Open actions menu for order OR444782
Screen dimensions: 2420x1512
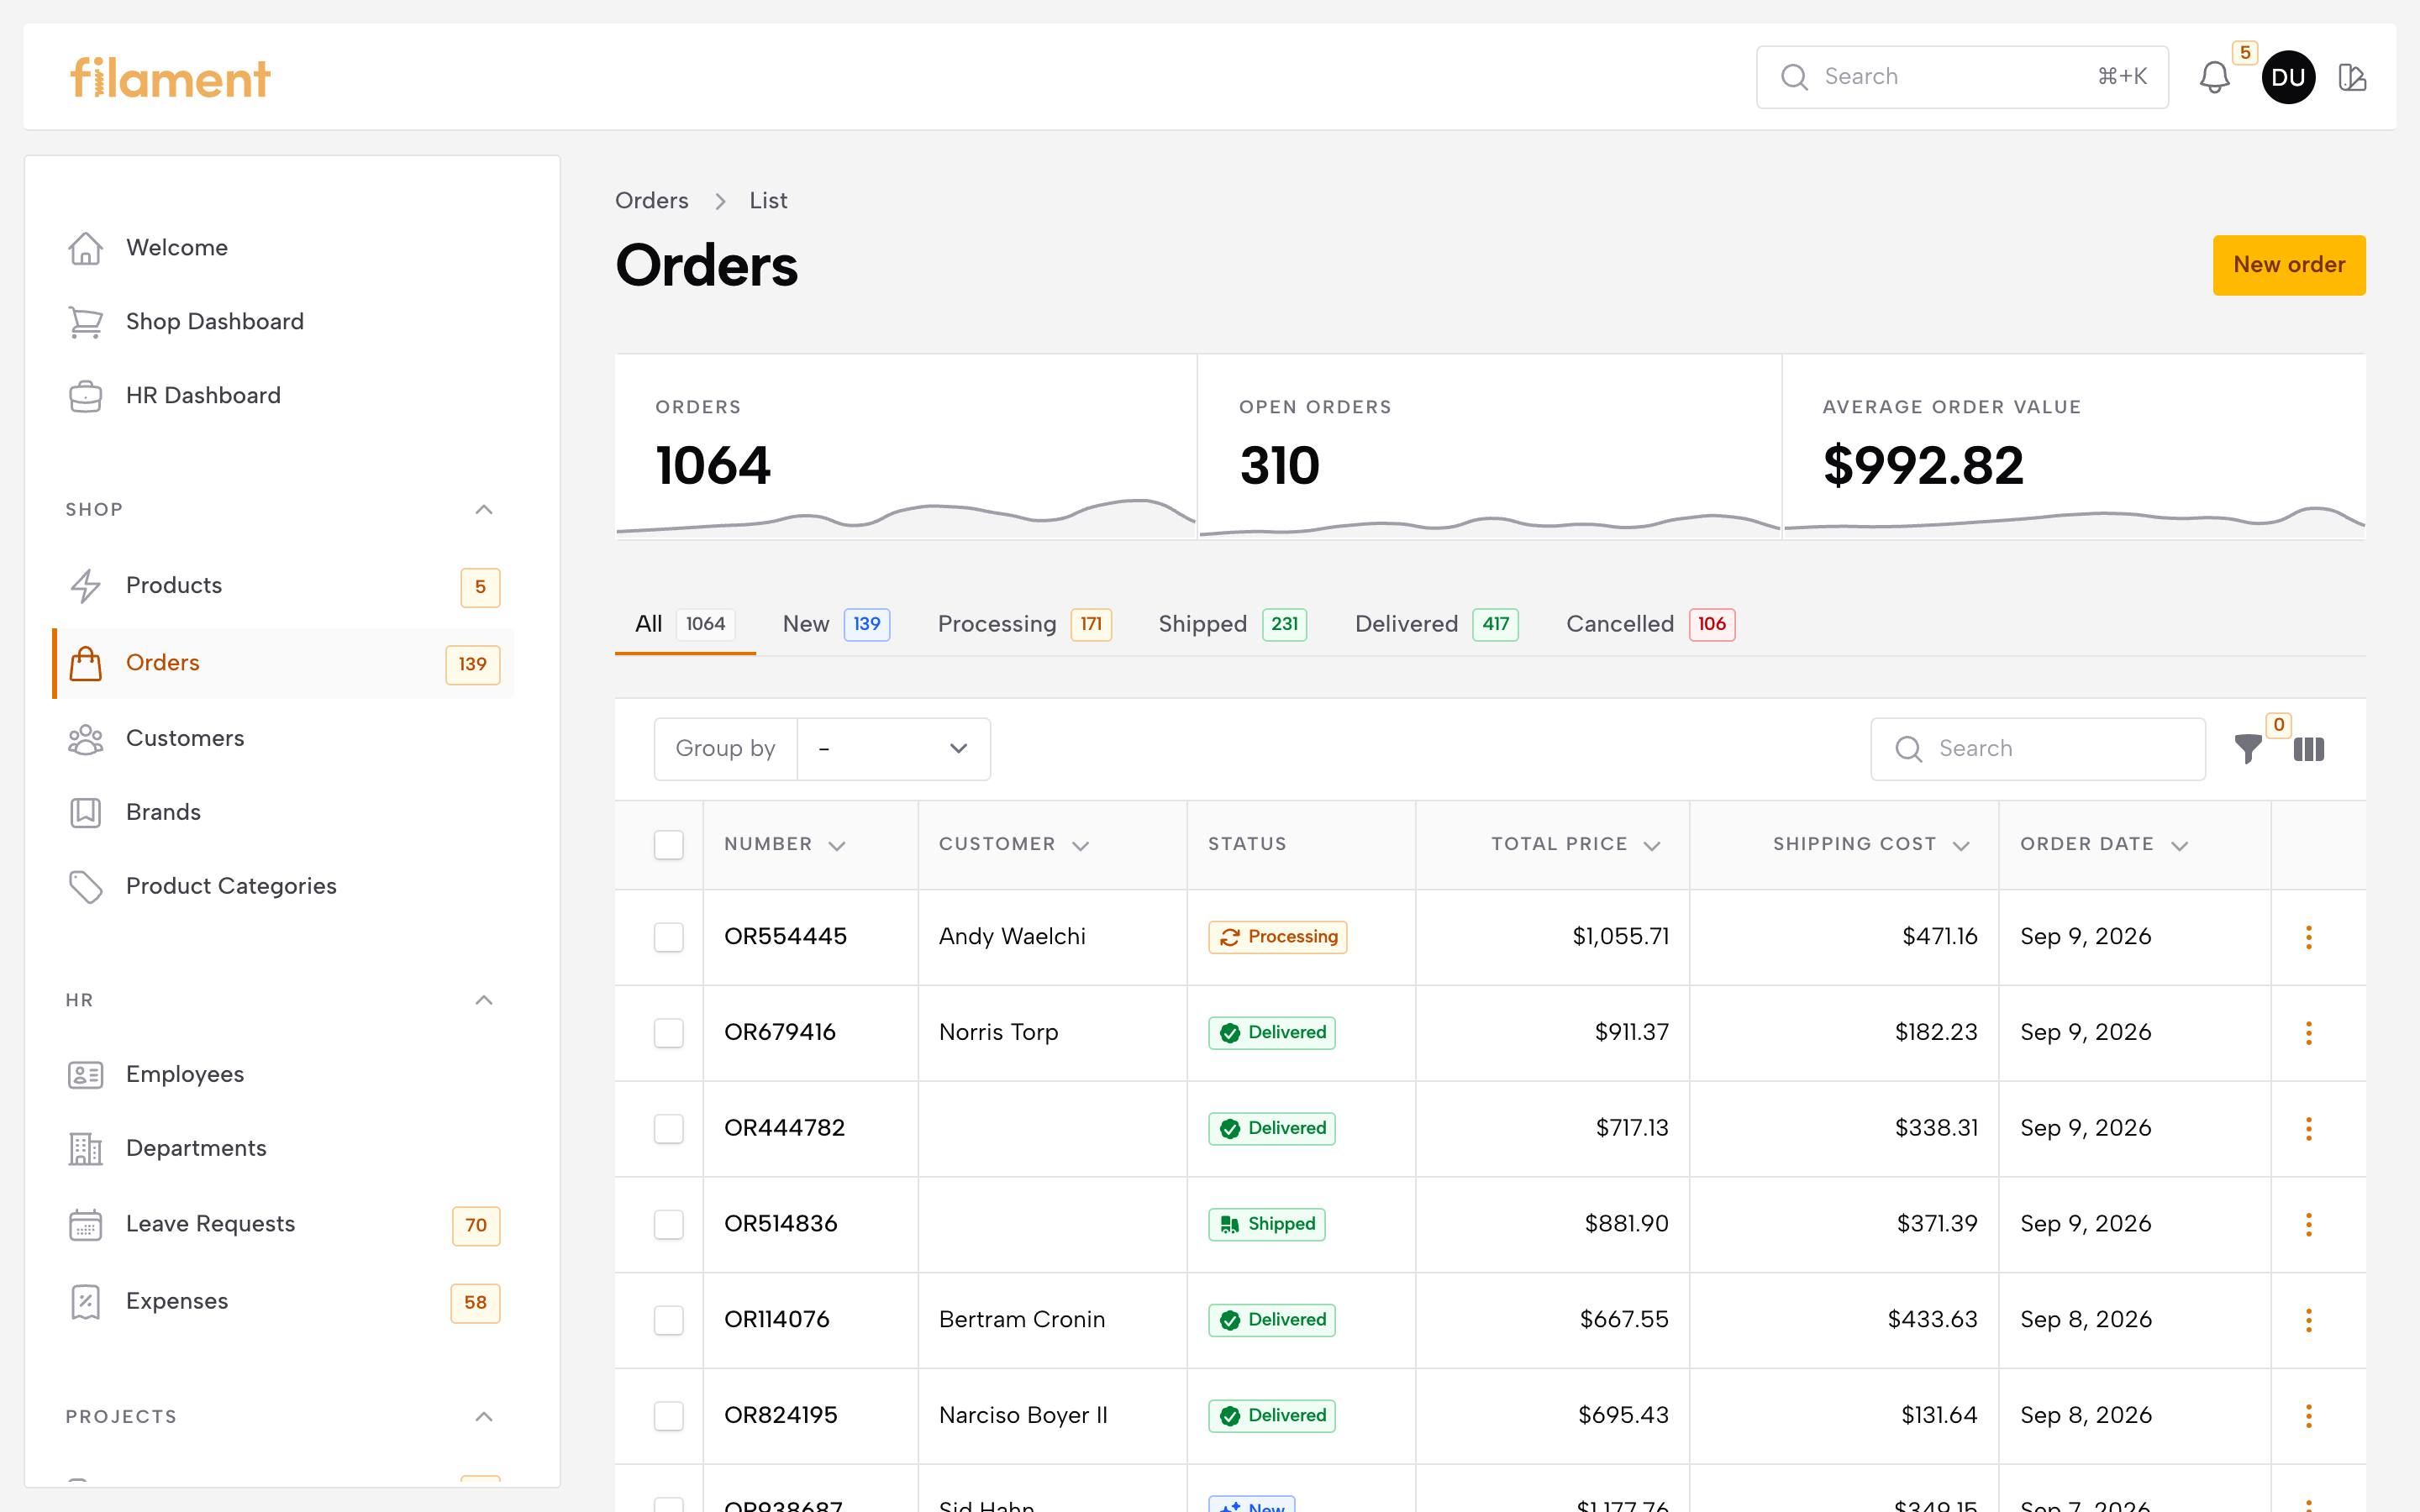click(2308, 1129)
